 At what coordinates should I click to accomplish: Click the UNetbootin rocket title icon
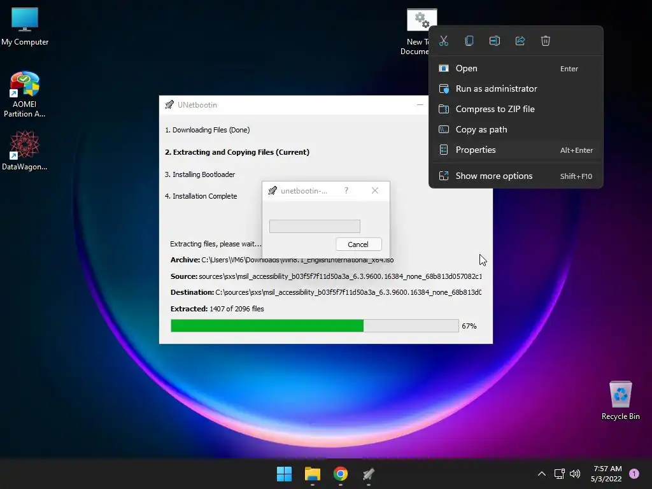pyautogui.click(x=169, y=105)
